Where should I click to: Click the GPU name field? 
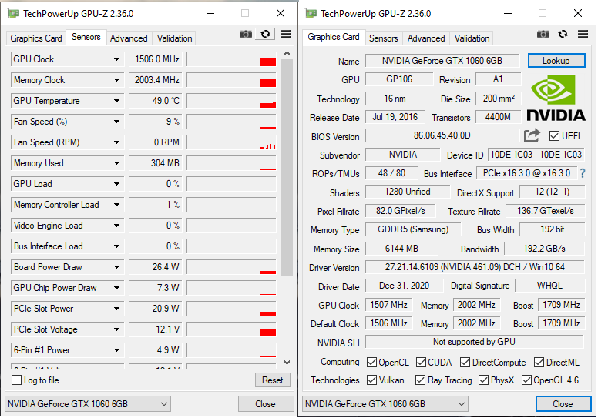[442, 61]
